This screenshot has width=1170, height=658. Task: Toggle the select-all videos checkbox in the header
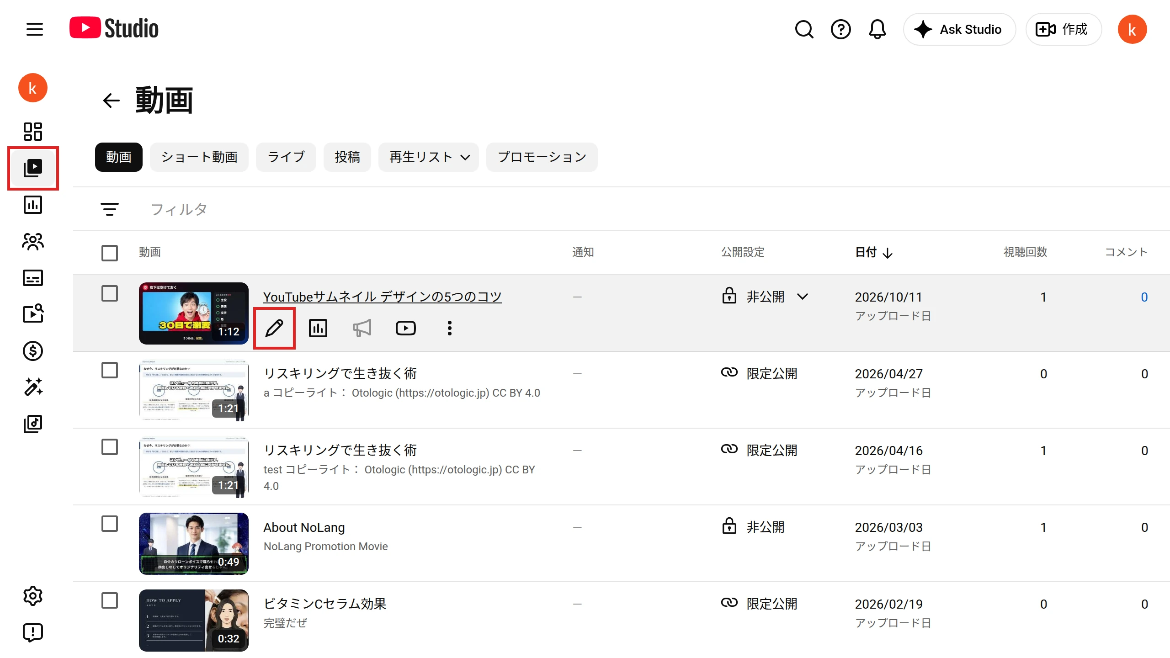[x=110, y=253]
